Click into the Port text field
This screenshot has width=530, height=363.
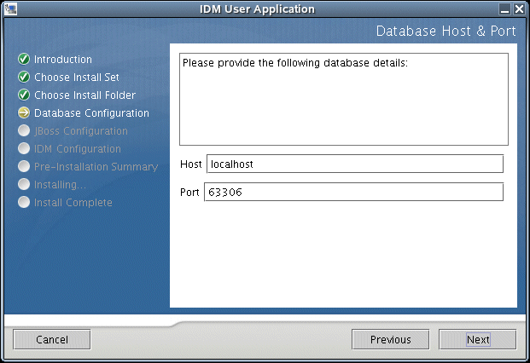353,192
